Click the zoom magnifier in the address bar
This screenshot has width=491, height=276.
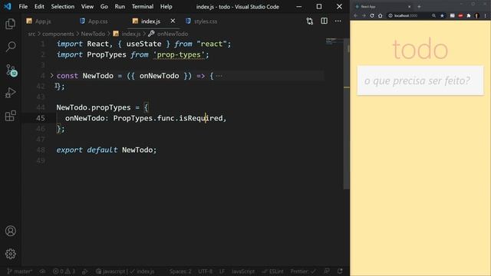[x=433, y=15]
